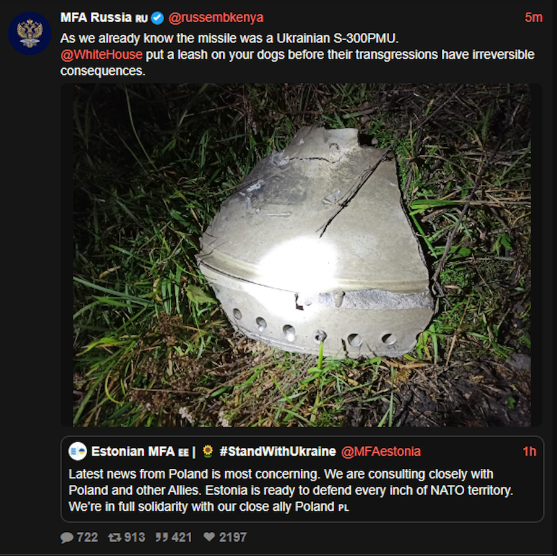Click the MFA Russia profile avatar
The height and width of the screenshot is (556, 557).
pyautogui.click(x=30, y=33)
